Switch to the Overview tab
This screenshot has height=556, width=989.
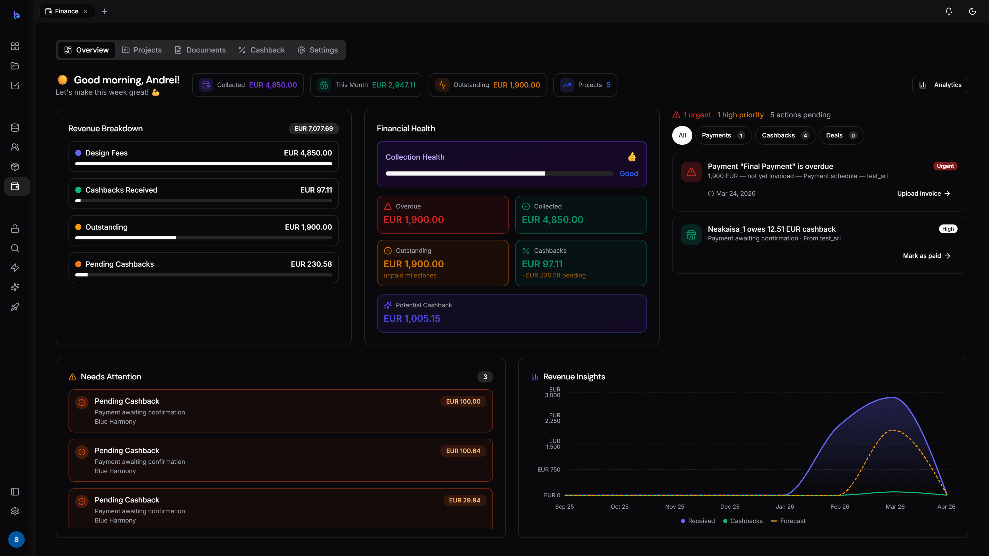(x=87, y=50)
